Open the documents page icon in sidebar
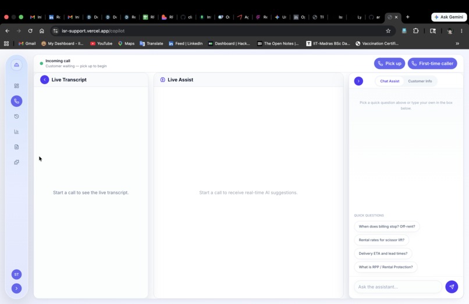This screenshot has width=469, height=304. click(16, 147)
